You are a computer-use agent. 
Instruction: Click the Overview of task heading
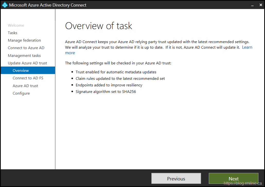(x=99, y=26)
